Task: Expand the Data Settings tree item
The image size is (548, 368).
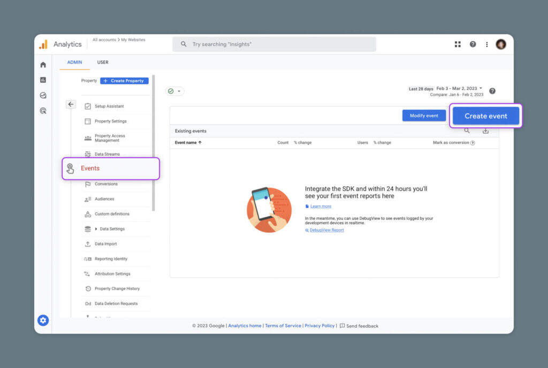Action: click(96, 229)
